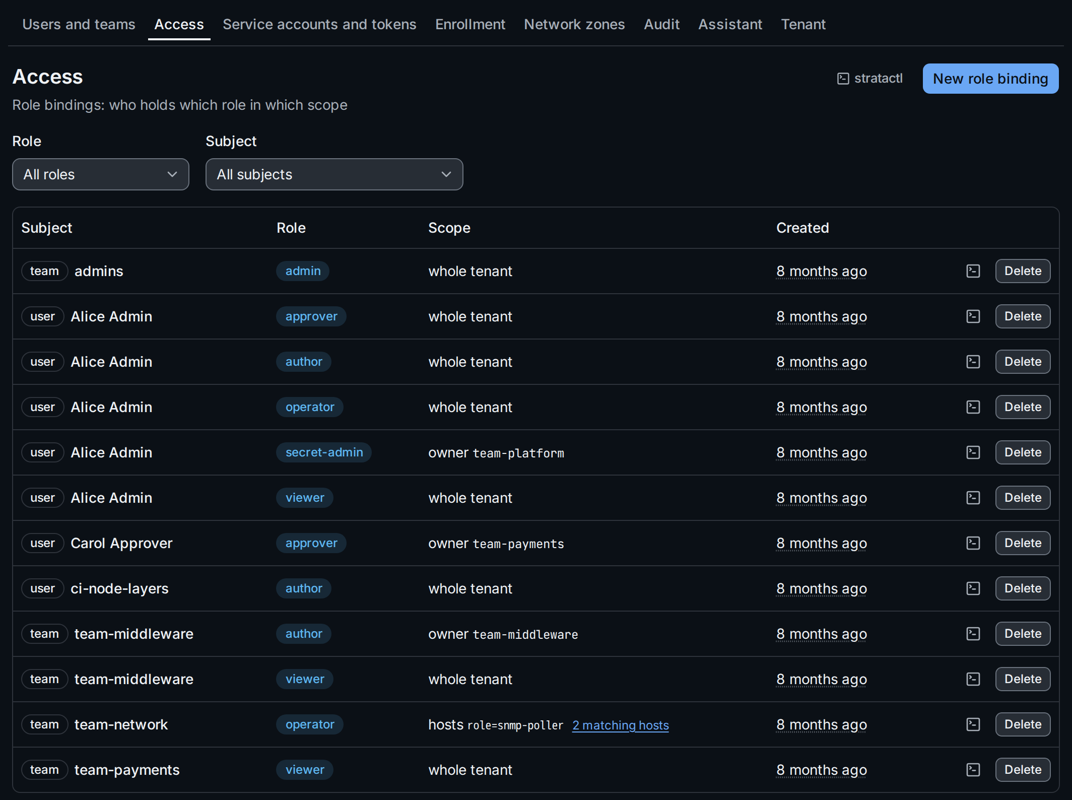Delete the ci-node-layers author binding

point(1023,588)
